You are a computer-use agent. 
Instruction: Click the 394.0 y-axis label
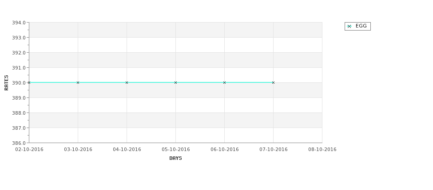(x=19, y=23)
